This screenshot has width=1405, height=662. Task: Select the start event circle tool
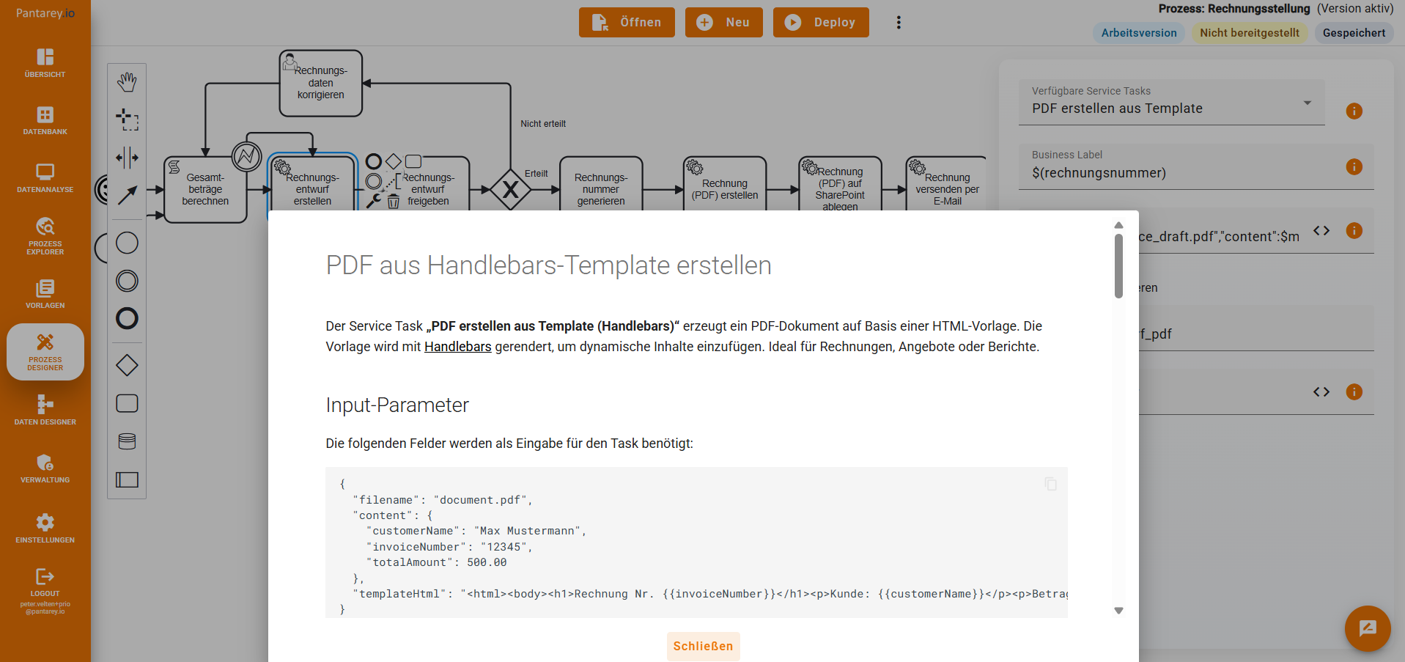tap(127, 243)
